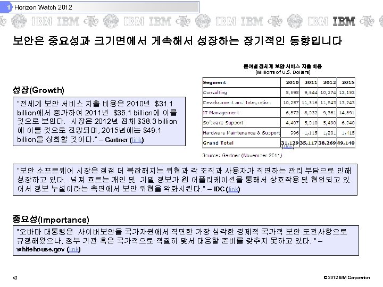Viewport: 383px width, 287px height.
Task: Click the Korean table title above caption
Action: [x=282, y=66]
